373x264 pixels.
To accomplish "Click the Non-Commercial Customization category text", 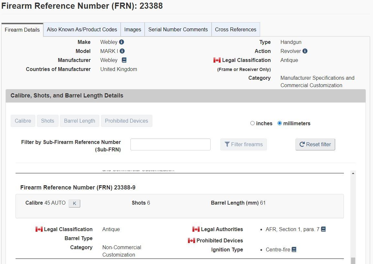I will point(122,251).
